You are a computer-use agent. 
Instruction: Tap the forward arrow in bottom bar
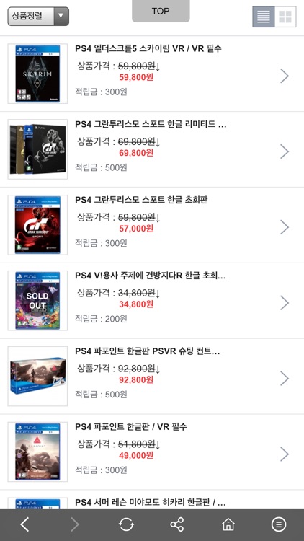(74, 524)
